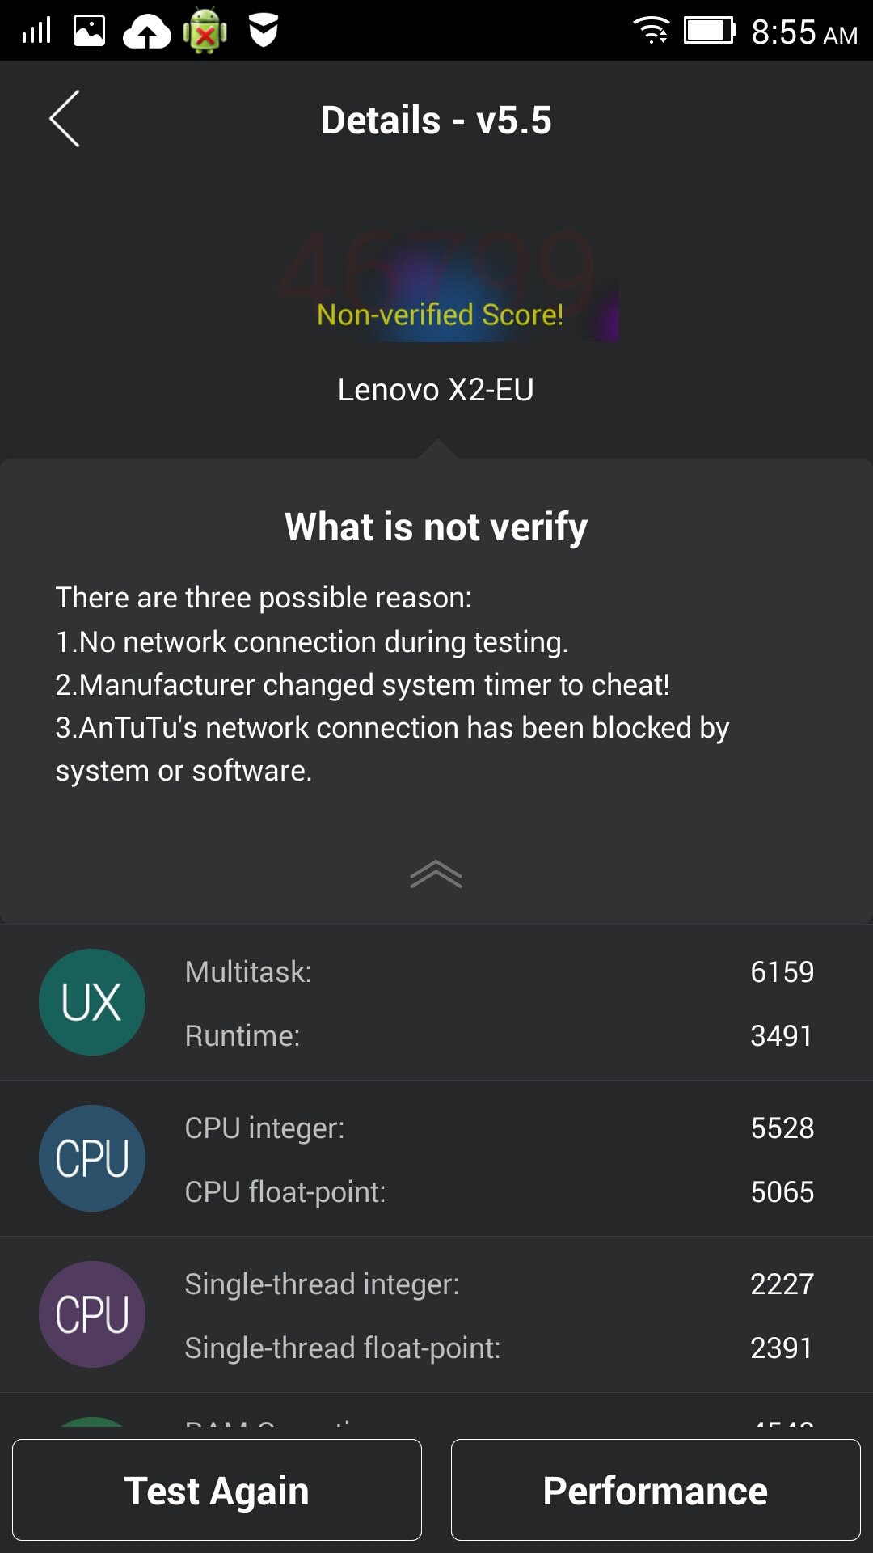Viewport: 873px width, 1553px height.
Task: Collapse the 'What is not verify' panel
Action: (x=436, y=874)
